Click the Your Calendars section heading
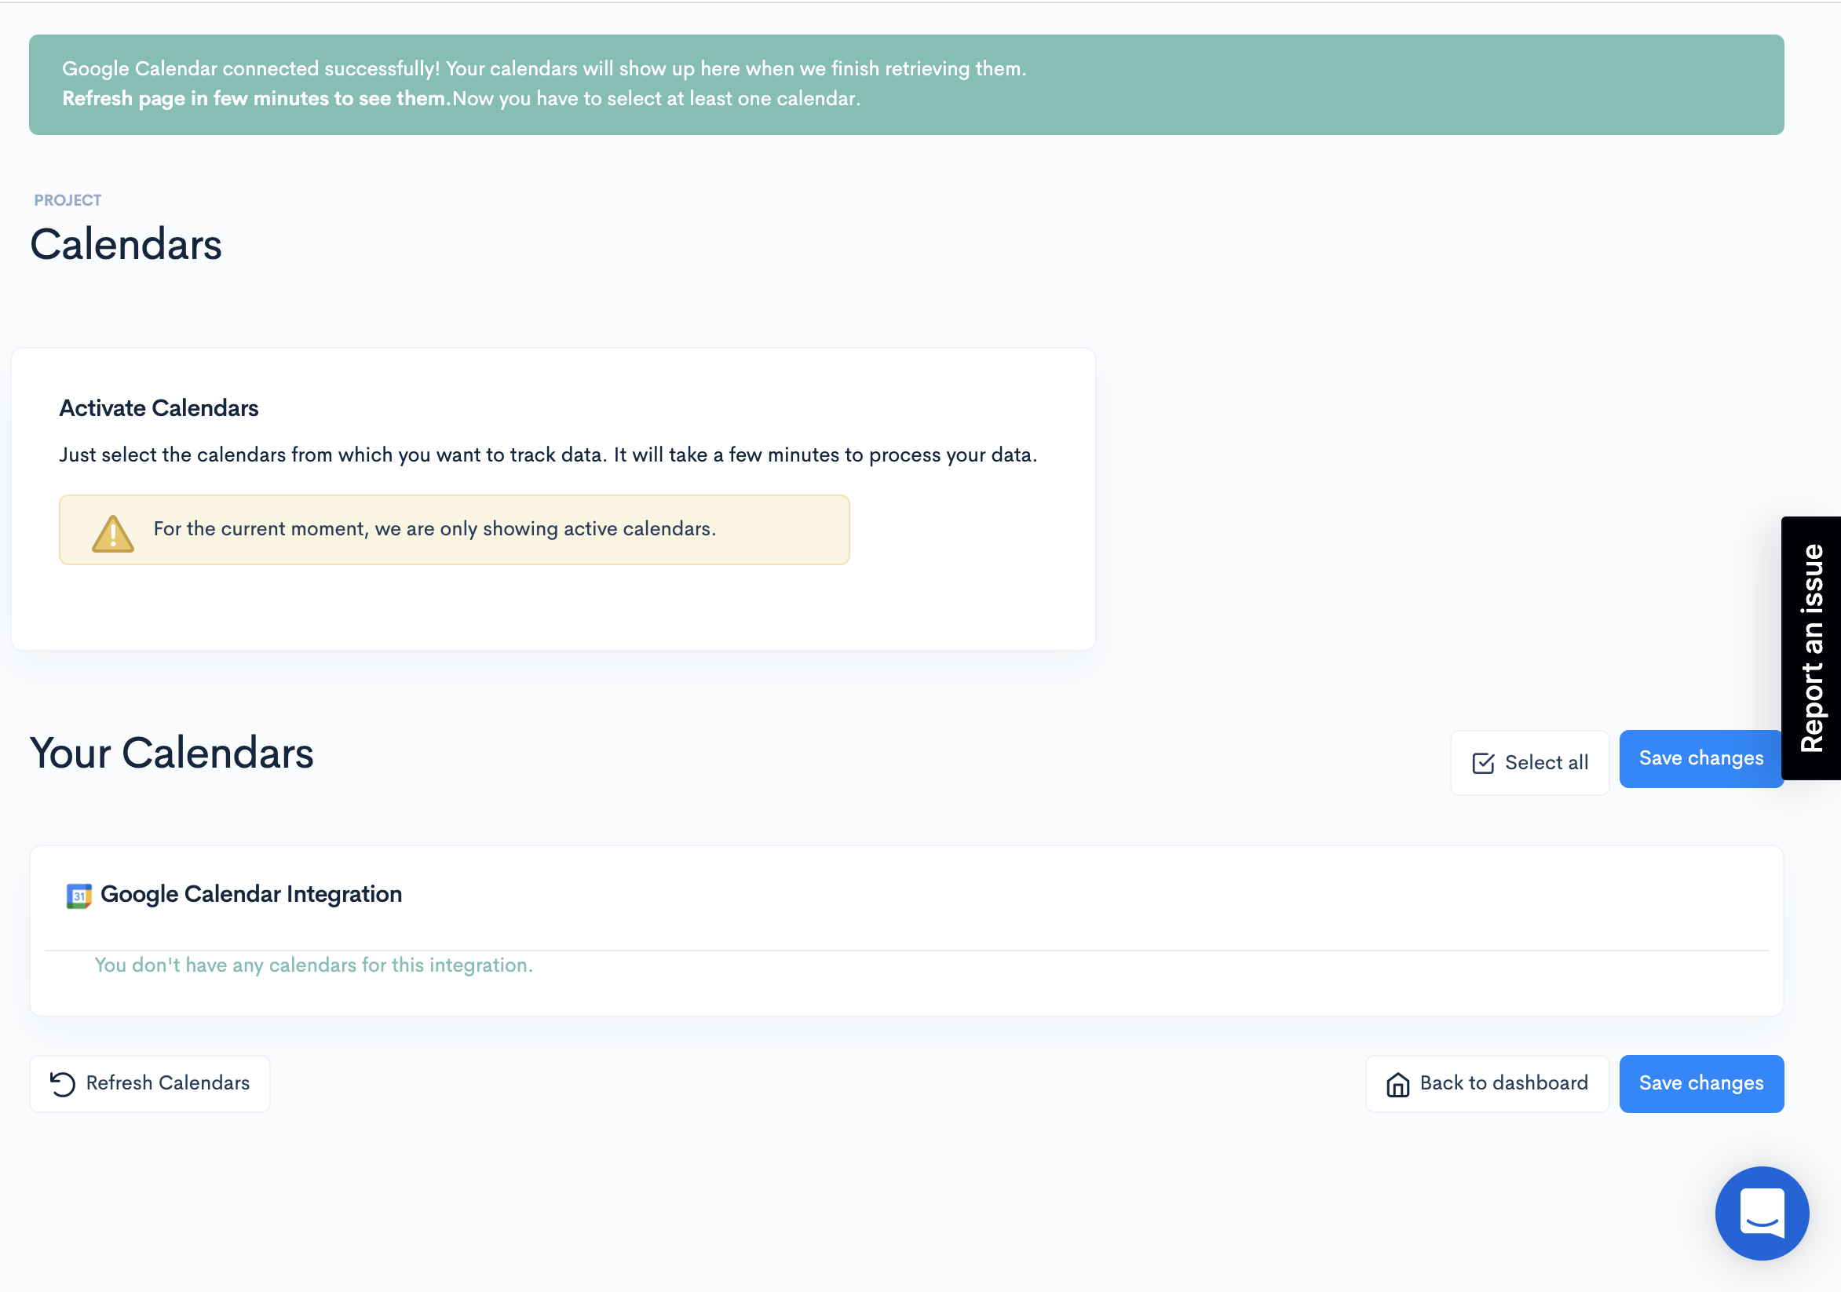Viewport: 1841px width, 1292px height. coord(172,754)
